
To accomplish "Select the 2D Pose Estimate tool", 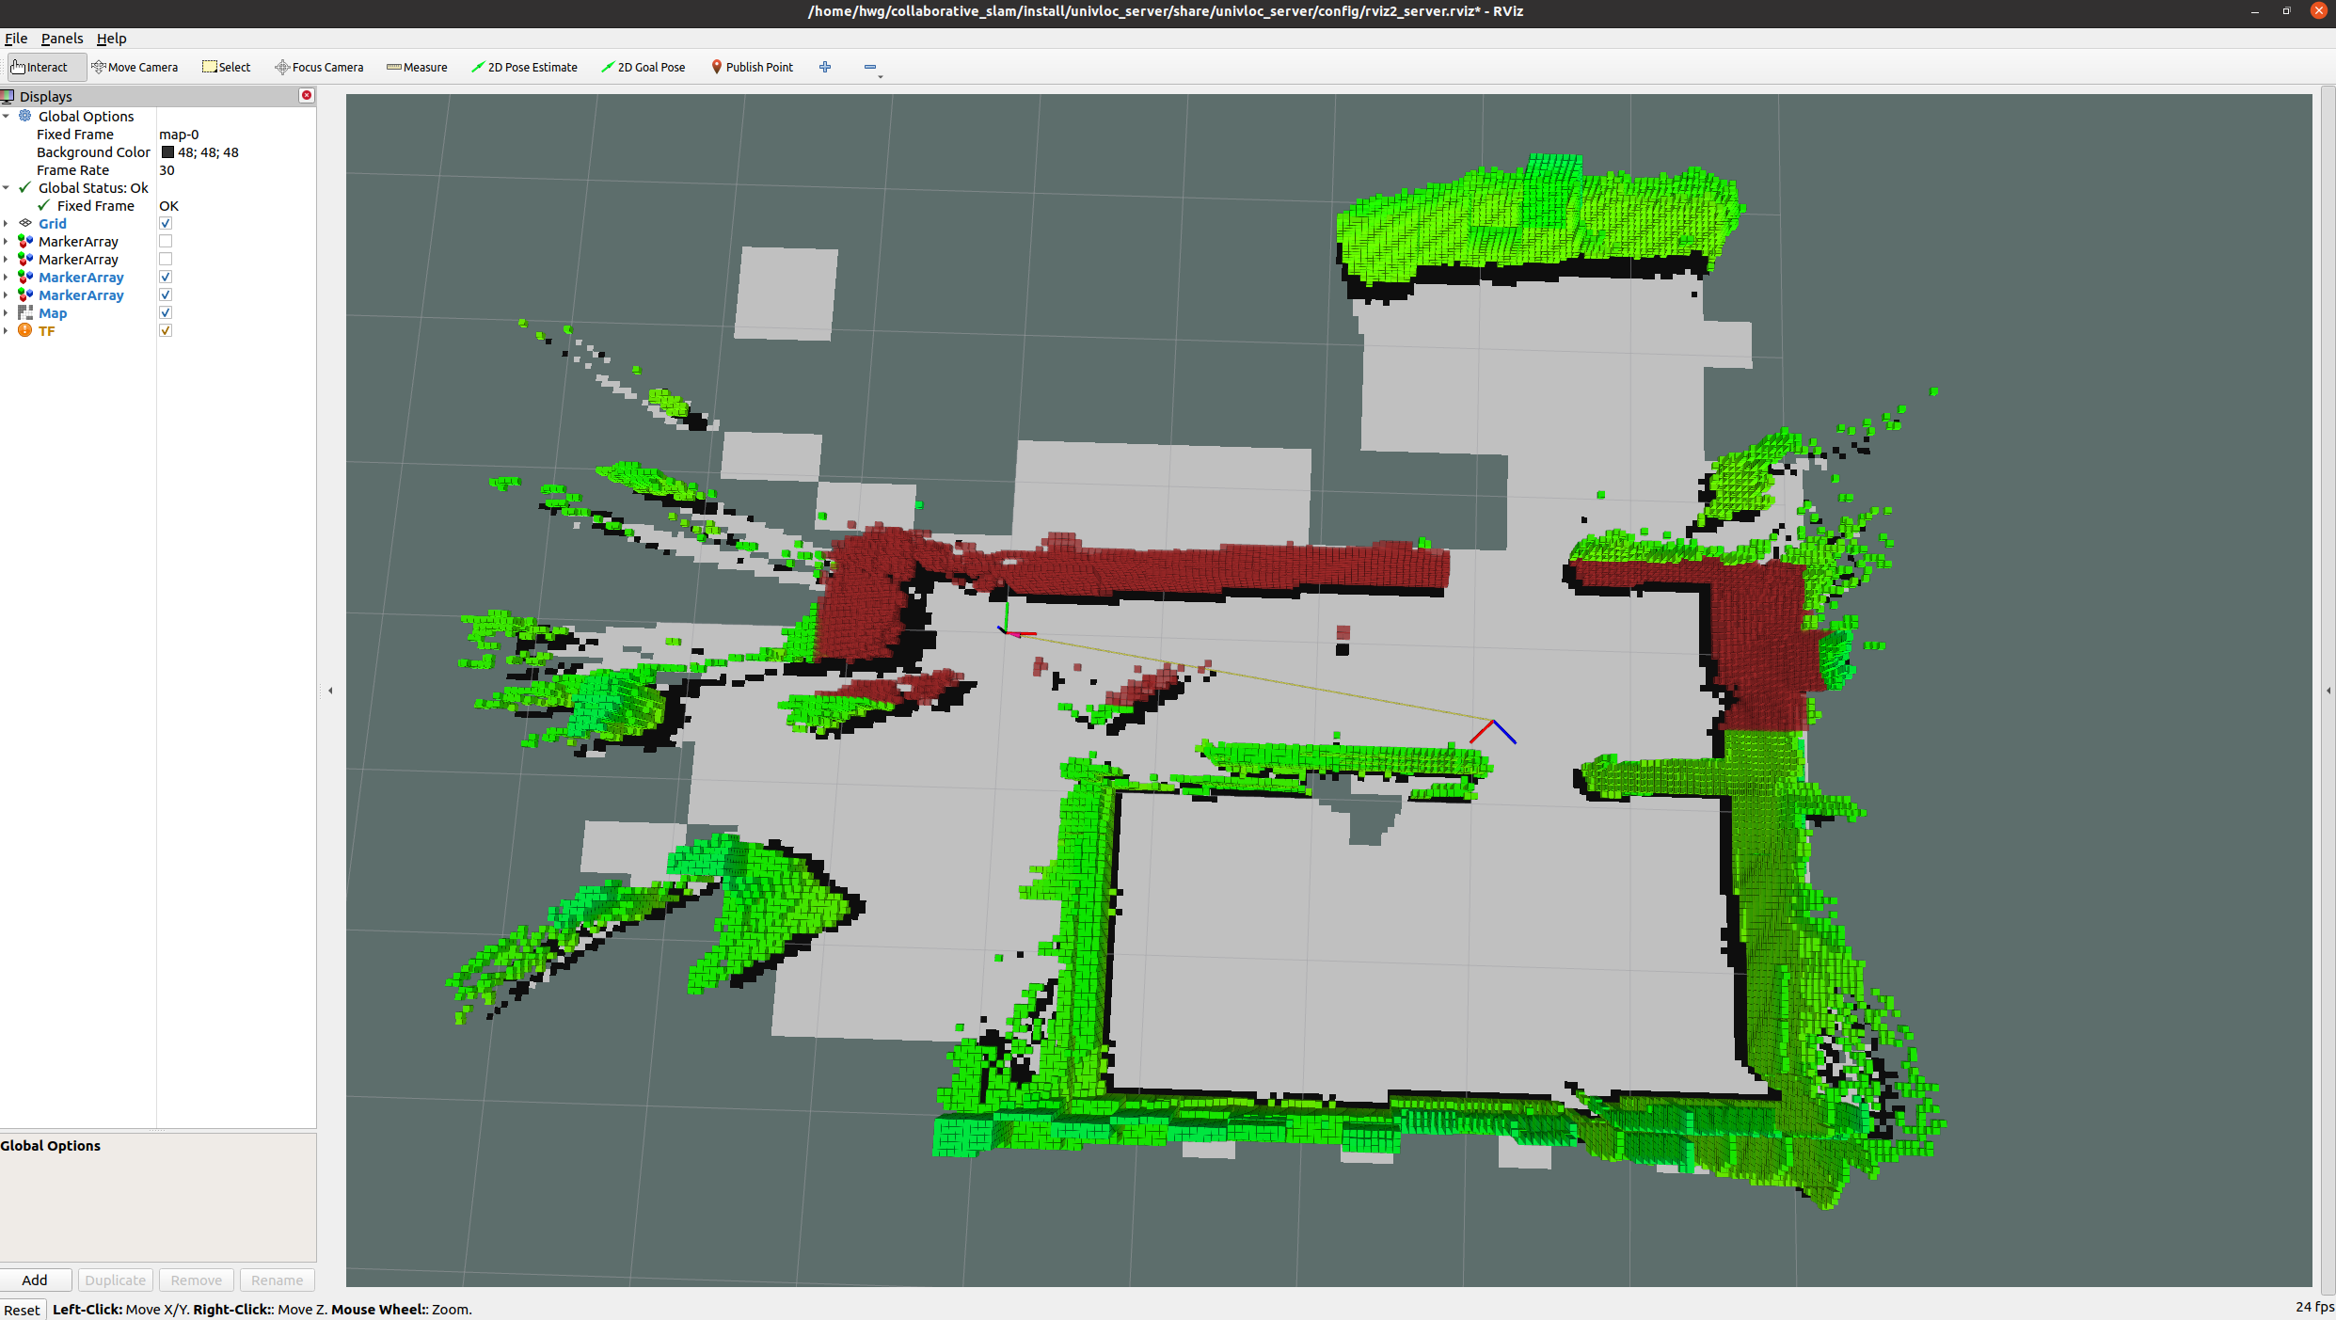I will tap(524, 67).
